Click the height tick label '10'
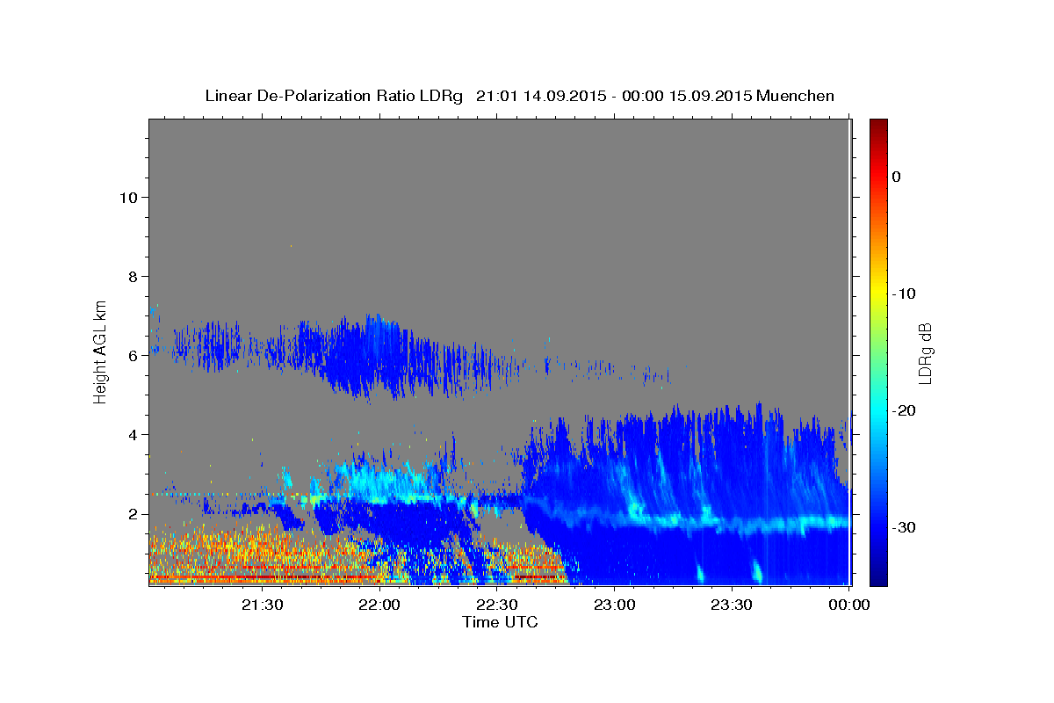This screenshot has height=703, width=1054. (x=127, y=197)
